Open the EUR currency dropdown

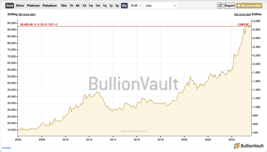(x=136, y=6)
